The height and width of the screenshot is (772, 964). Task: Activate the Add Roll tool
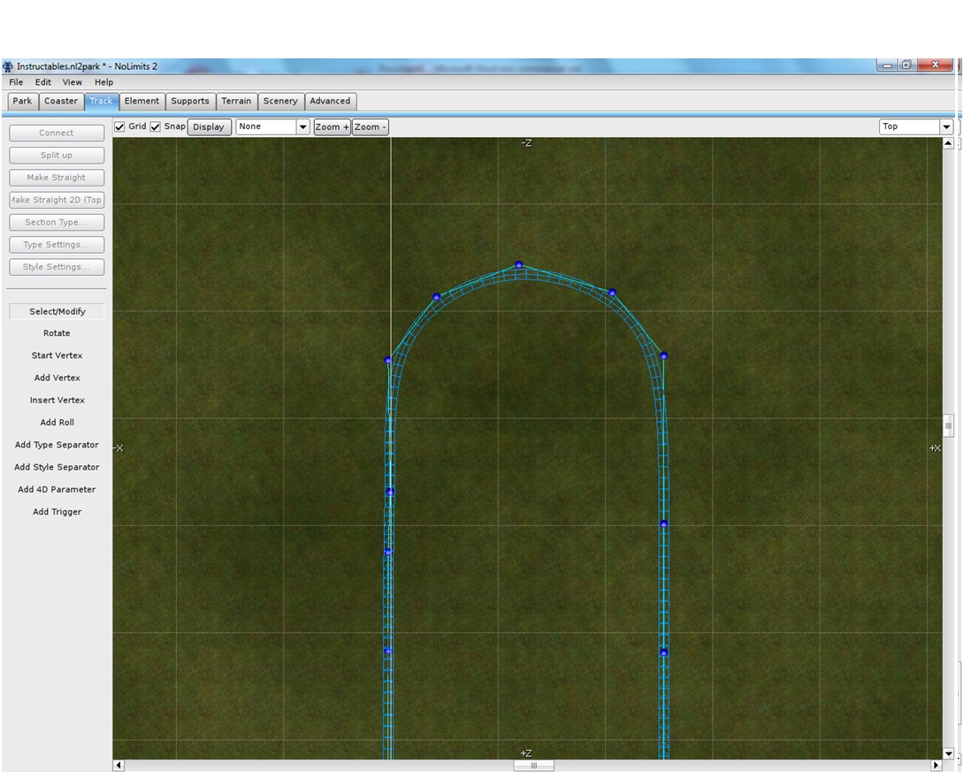click(57, 422)
